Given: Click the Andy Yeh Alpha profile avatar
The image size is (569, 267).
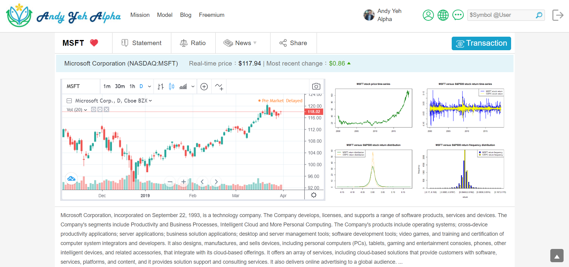Looking at the screenshot, I should point(369,15).
